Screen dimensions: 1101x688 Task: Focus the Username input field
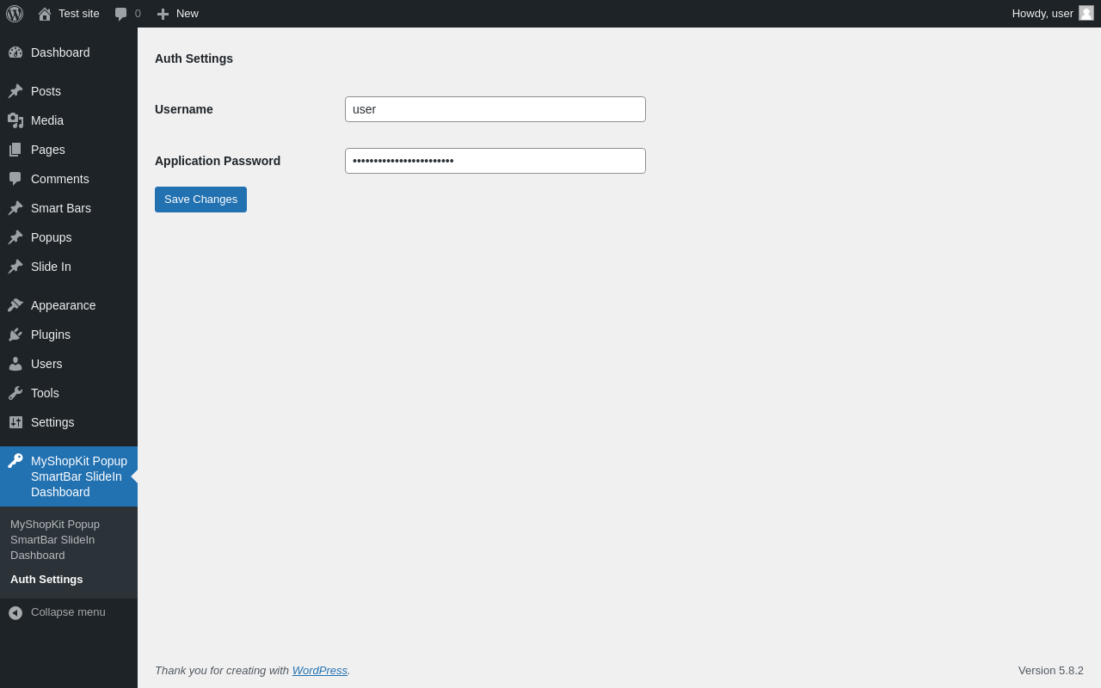(x=495, y=109)
